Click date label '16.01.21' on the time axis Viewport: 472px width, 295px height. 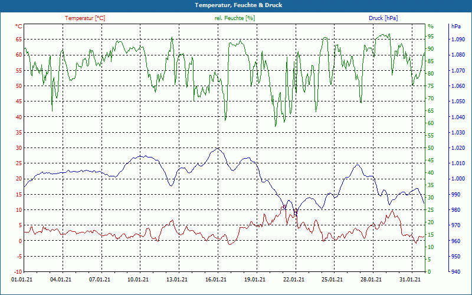pos(216,280)
